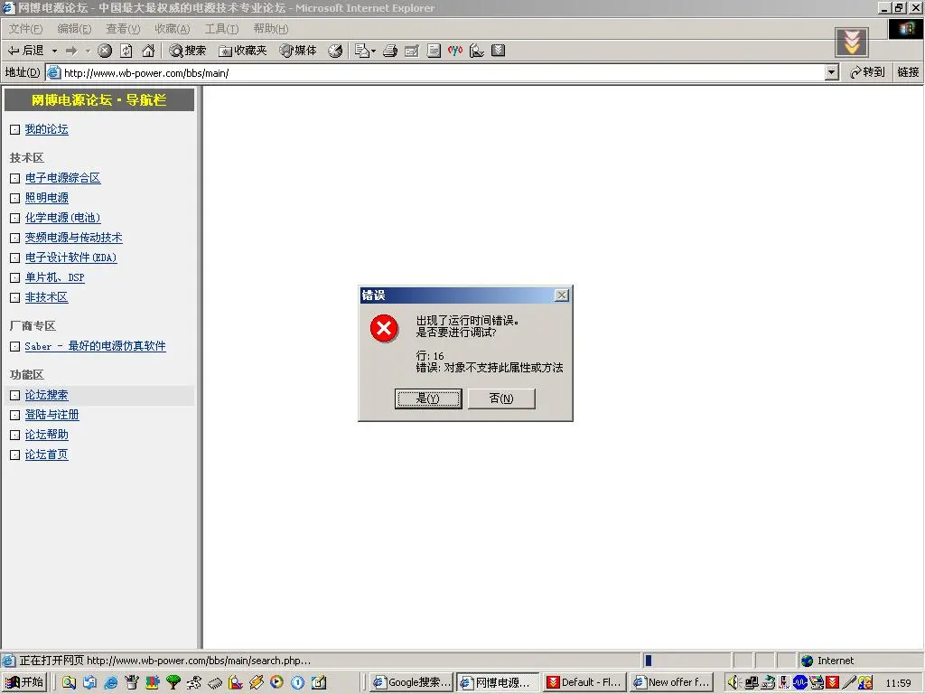Viewport: 925px width, 694px height.
Task: Expand the Mail button dropdown arrow
Action: (x=373, y=51)
